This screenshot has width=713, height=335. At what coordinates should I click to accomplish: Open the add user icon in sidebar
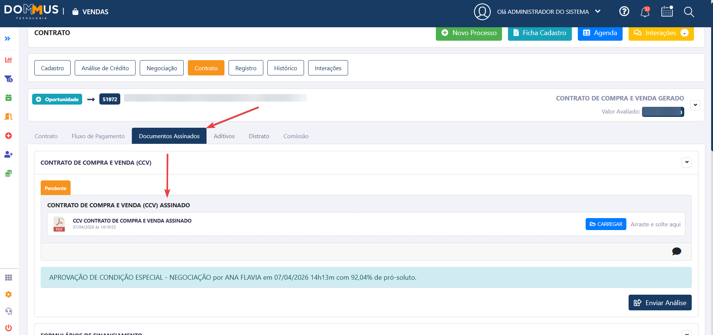coord(8,154)
